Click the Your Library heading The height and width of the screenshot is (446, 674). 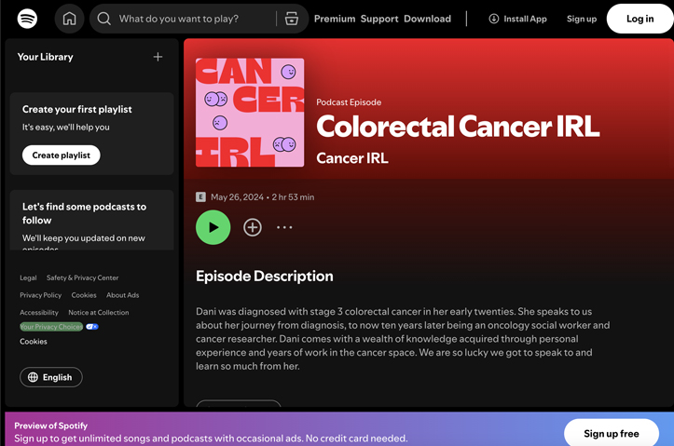(x=45, y=57)
